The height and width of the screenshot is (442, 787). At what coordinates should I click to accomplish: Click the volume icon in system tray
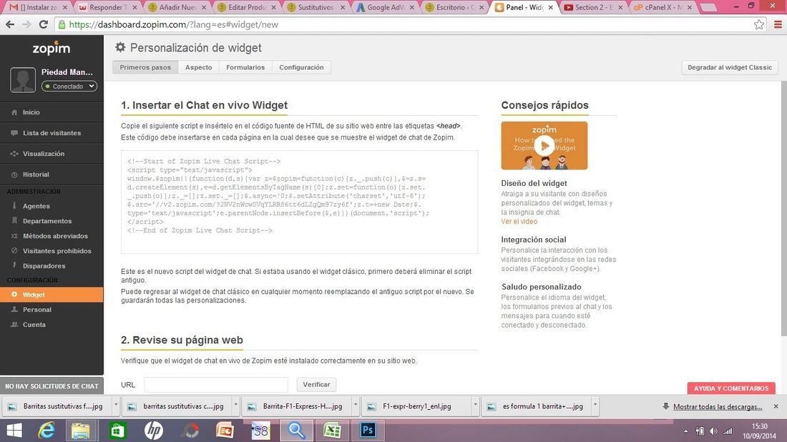coord(713,431)
